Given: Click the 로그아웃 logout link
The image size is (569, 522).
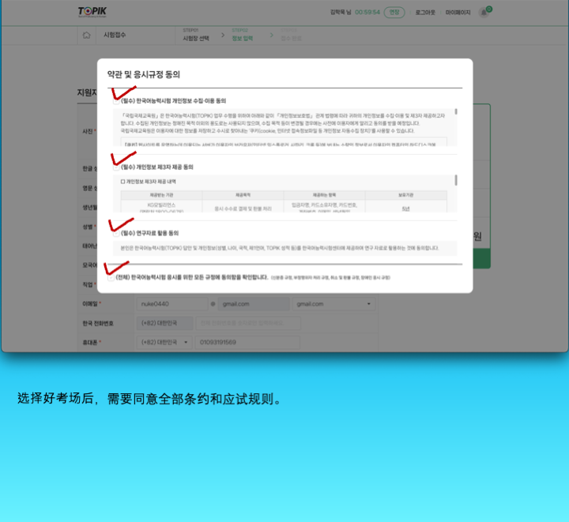Looking at the screenshot, I should tap(426, 13).
